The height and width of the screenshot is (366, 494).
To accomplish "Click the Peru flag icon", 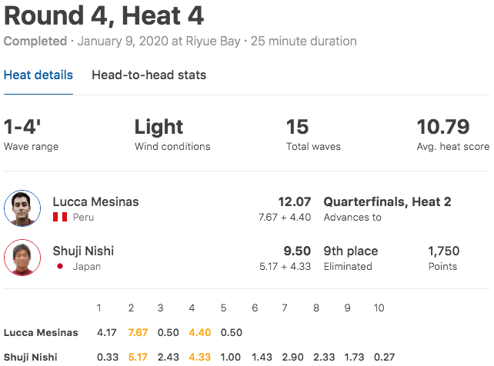I will coord(60,218).
